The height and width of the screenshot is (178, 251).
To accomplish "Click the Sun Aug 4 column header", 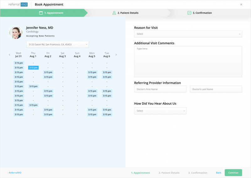I will pos(77,55).
